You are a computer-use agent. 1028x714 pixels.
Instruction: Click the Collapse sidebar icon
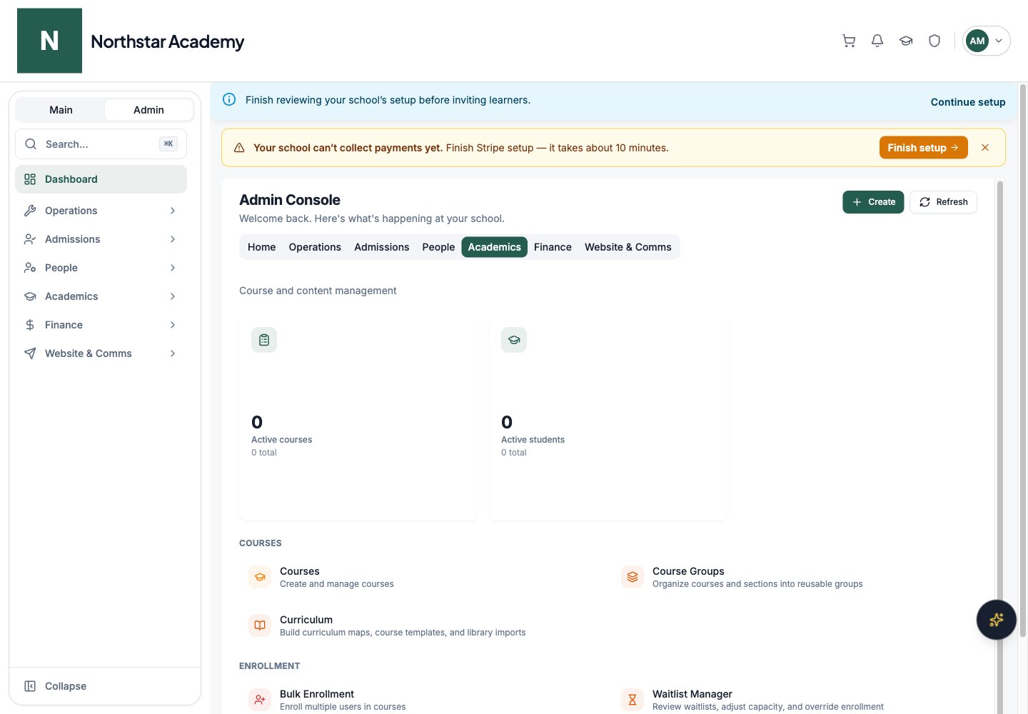30,686
